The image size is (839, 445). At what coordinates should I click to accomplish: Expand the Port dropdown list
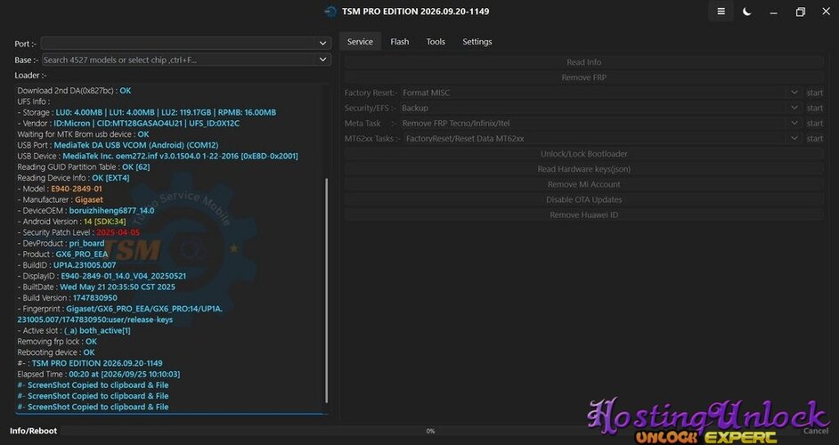click(x=322, y=44)
